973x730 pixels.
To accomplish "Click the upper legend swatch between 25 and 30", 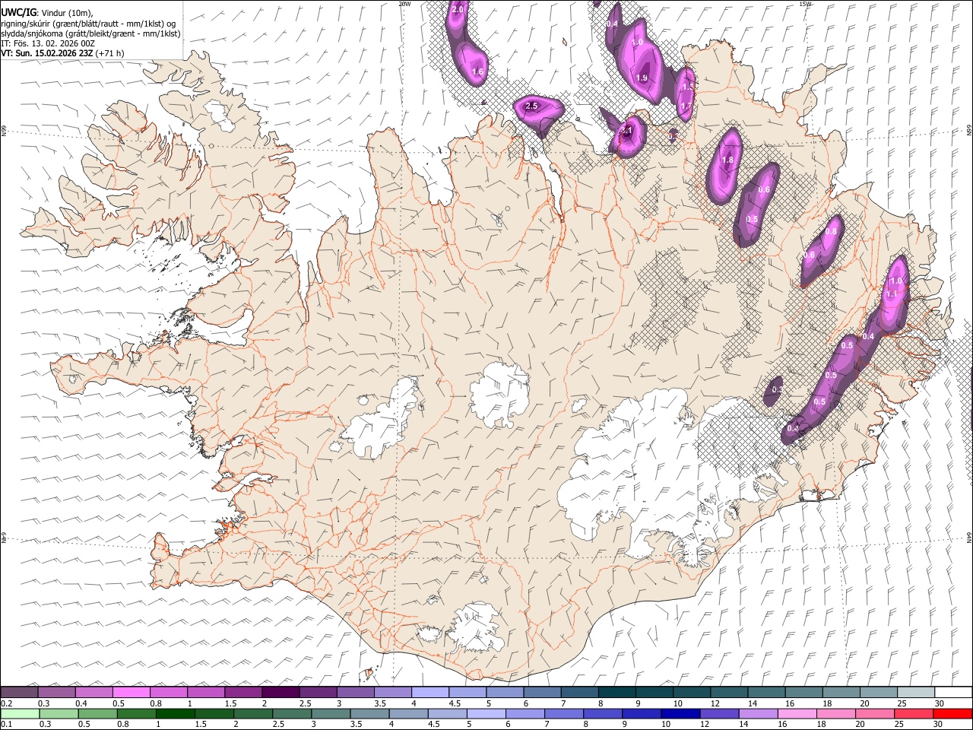I will point(916,693).
